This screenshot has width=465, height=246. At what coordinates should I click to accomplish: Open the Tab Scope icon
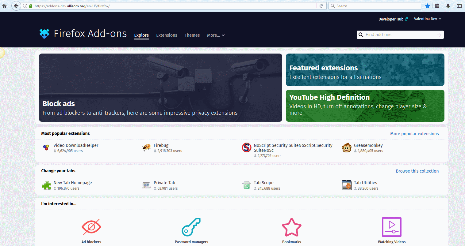click(247, 185)
